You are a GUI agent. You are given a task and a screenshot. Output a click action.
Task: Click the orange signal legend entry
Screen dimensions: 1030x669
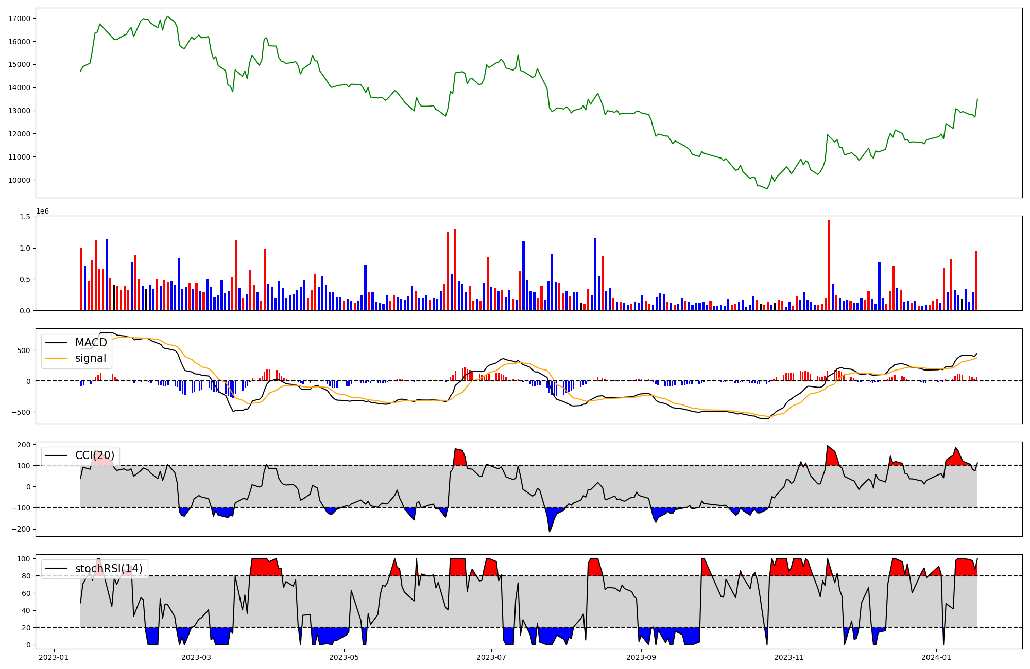[90, 358]
